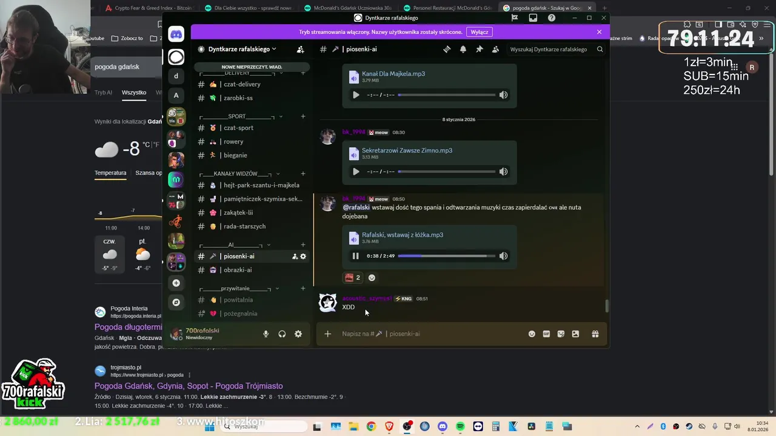Play Kanał Dla Majkela.mp3

(x=355, y=94)
